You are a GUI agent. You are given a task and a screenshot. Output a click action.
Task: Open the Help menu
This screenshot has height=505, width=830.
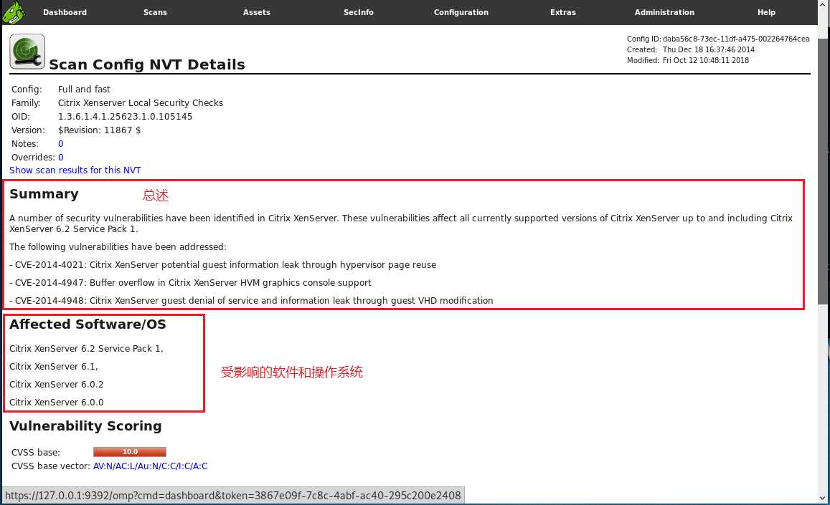[766, 12]
